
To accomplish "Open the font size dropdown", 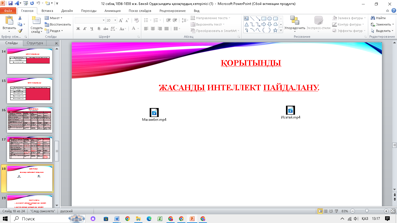I will click(x=115, y=20).
